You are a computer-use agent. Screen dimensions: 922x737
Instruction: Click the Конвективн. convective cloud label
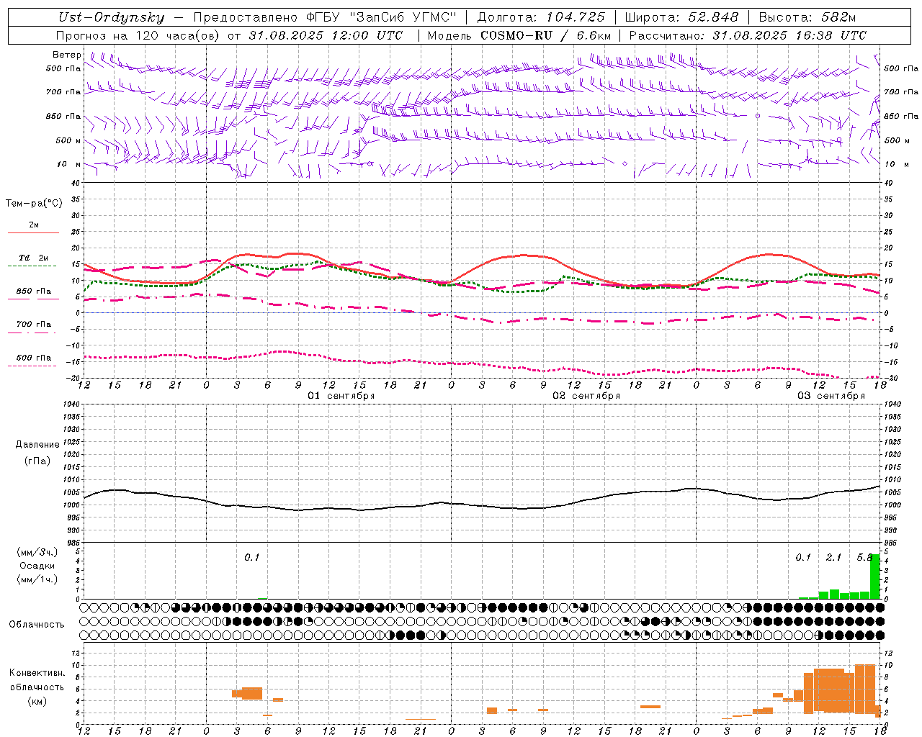click(37, 673)
